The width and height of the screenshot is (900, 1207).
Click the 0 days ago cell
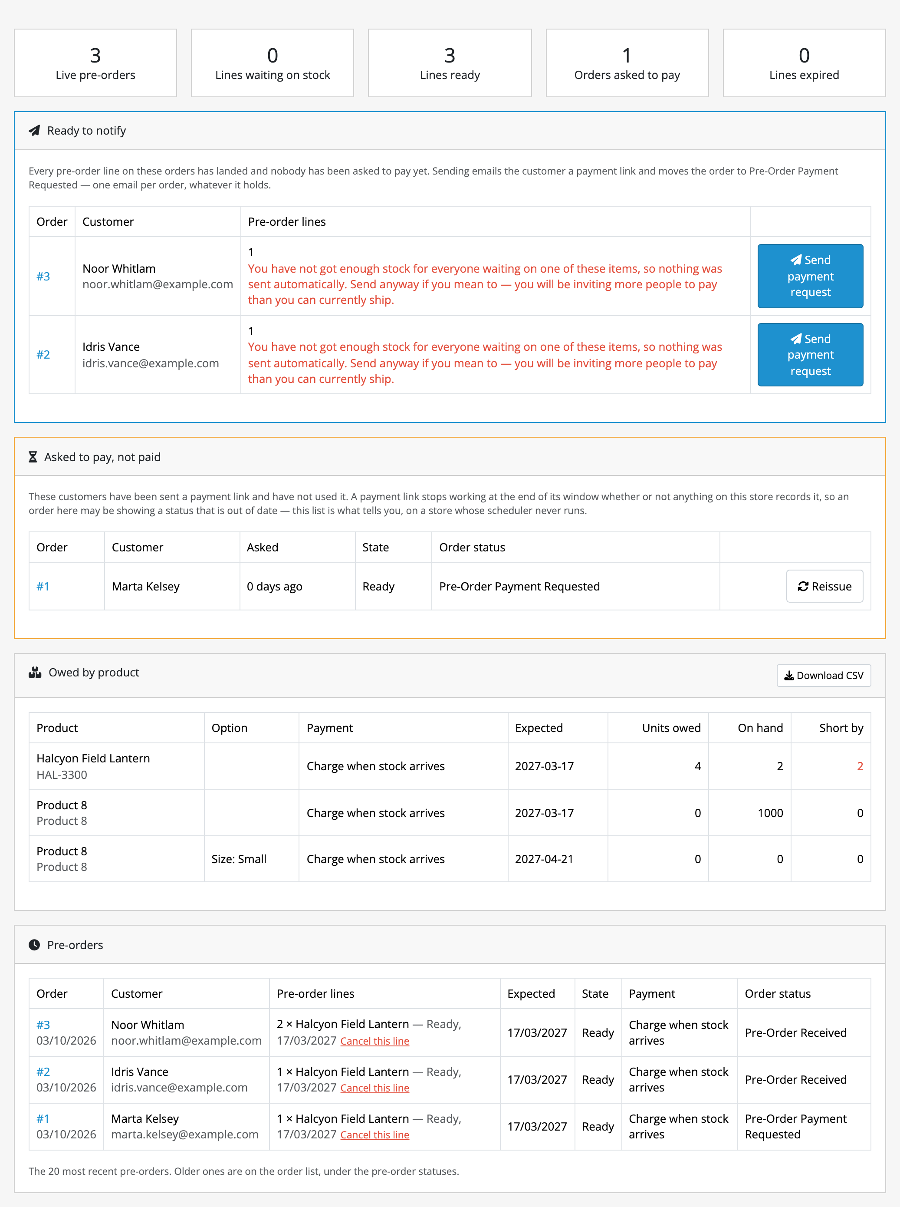pyautogui.click(x=275, y=586)
